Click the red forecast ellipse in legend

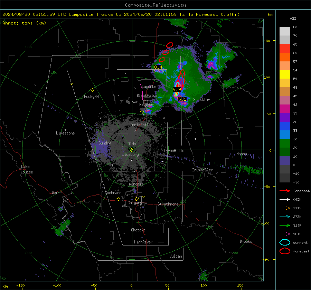pos(285,251)
